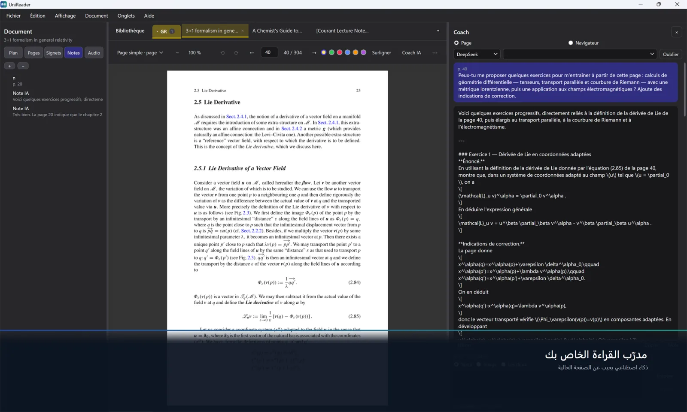This screenshot has width=687, height=412.
Task: Show the Plan sidebar tab
Action: point(13,53)
